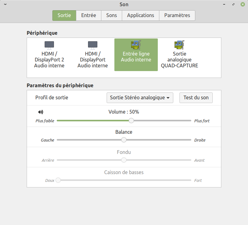Click the Plus fort end of volume track
Screen dimensions: 248x225
coord(190,120)
